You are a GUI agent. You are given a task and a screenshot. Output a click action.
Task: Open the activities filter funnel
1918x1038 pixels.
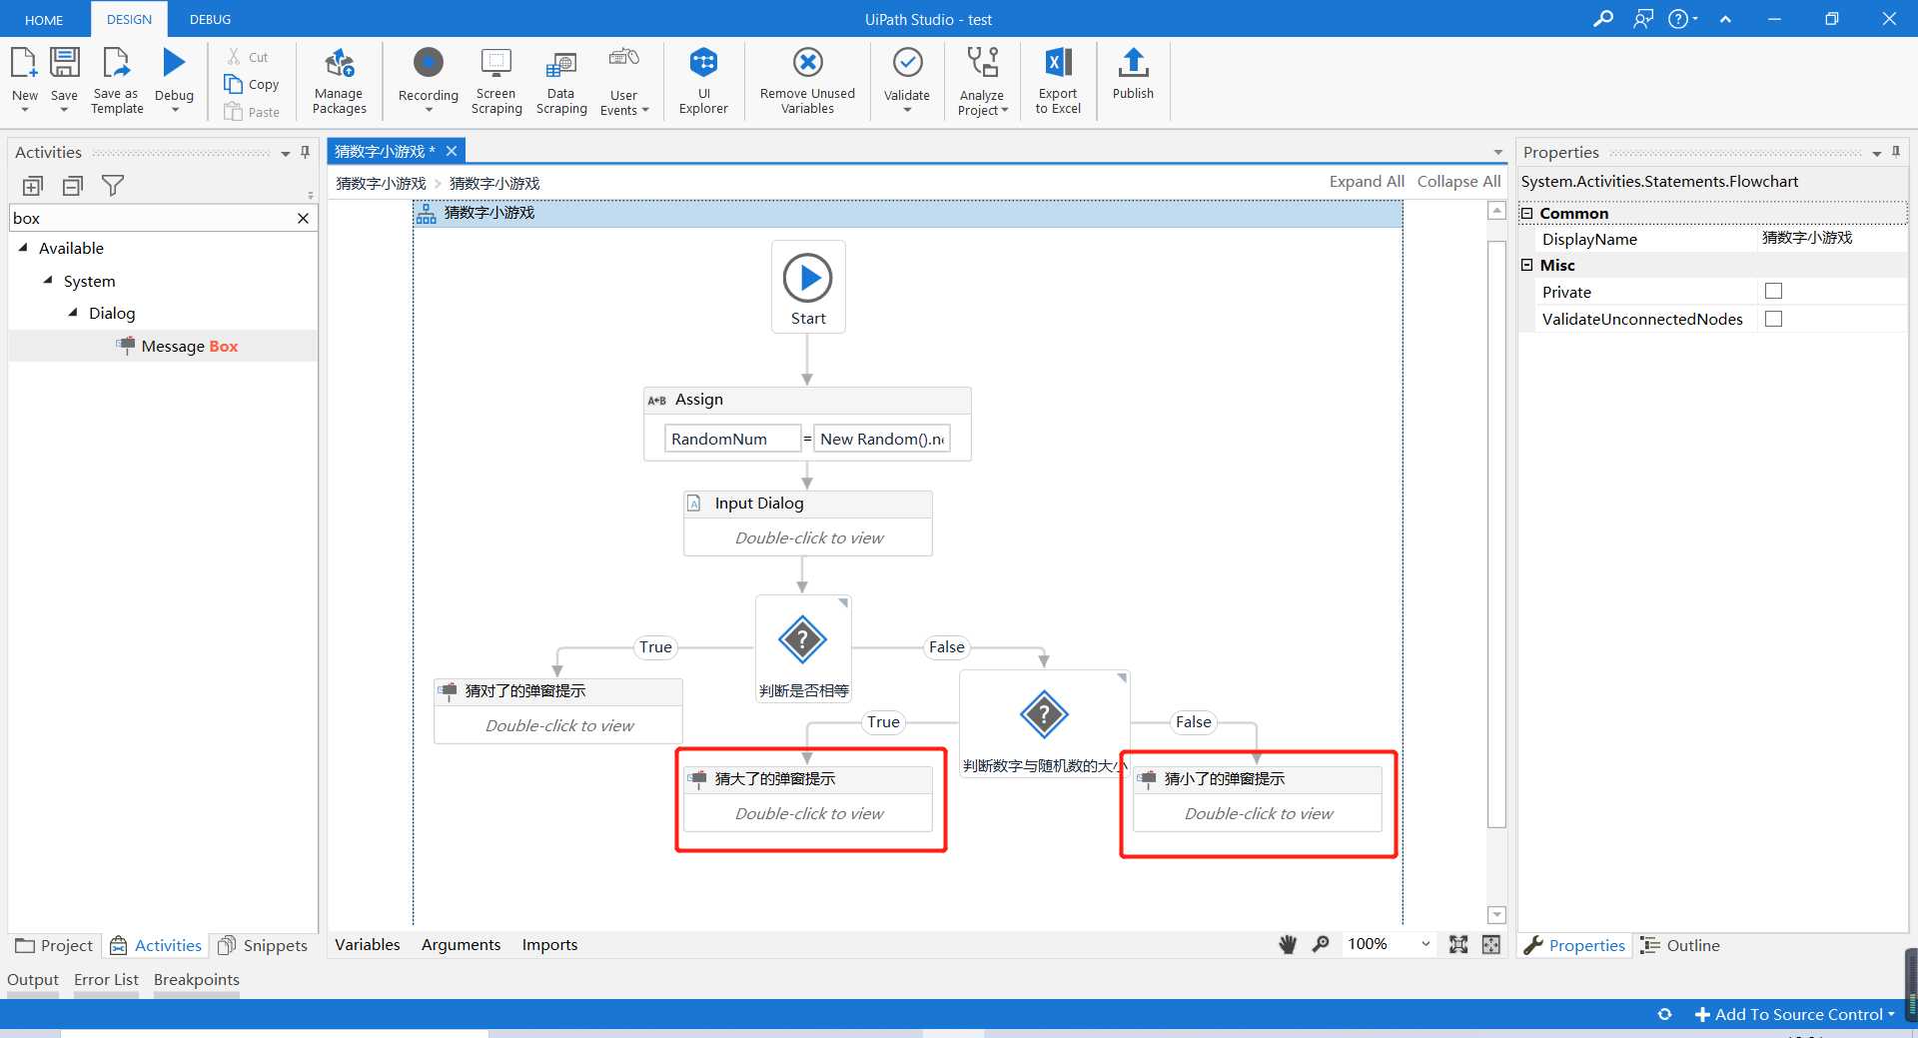point(113,186)
